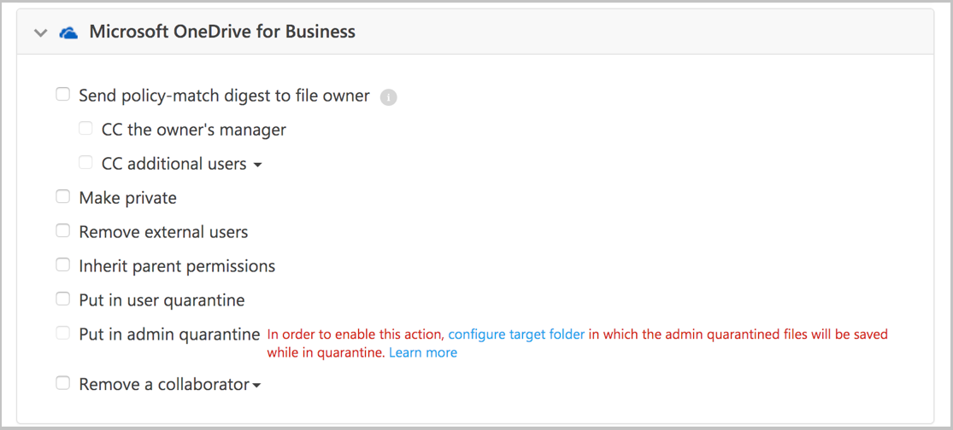Click the OneDrive cloud icon in header
This screenshot has width=953, height=430.
(68, 32)
